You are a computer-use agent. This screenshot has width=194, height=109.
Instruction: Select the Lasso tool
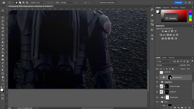pyautogui.click(x=3, y=18)
